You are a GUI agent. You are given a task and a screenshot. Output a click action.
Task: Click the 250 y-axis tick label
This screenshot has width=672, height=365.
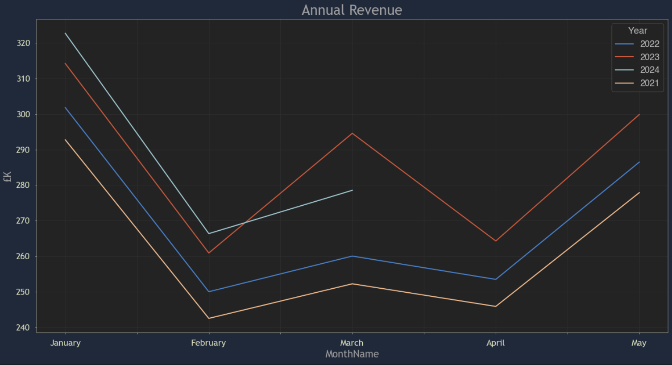coord(23,292)
